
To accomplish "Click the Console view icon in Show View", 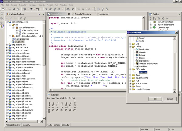I will pyautogui.click(x=137, y=52).
